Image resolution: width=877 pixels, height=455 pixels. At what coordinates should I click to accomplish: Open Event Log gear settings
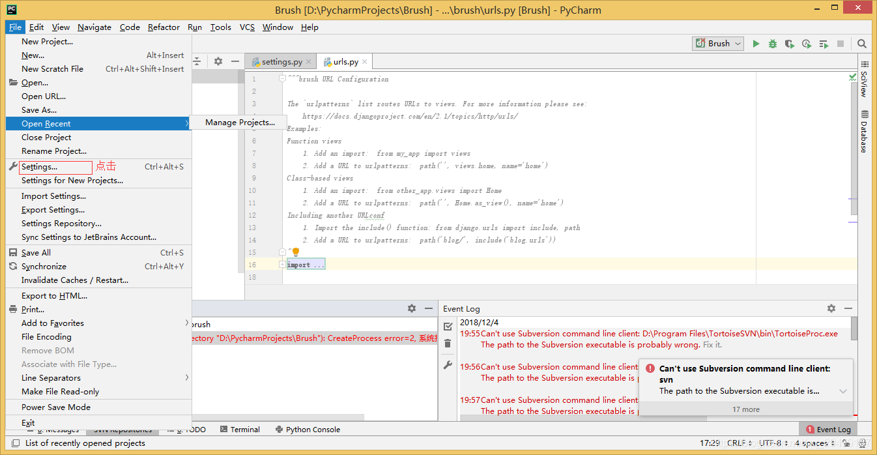pyautogui.click(x=831, y=308)
